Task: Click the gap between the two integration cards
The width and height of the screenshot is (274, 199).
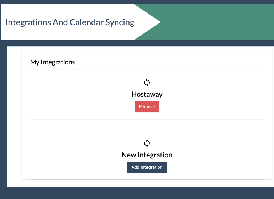Action: click(x=147, y=125)
